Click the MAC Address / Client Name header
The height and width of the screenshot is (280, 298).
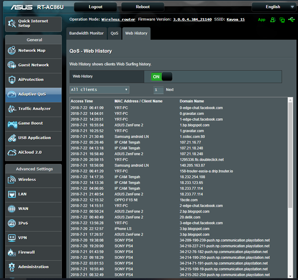[x=139, y=101]
